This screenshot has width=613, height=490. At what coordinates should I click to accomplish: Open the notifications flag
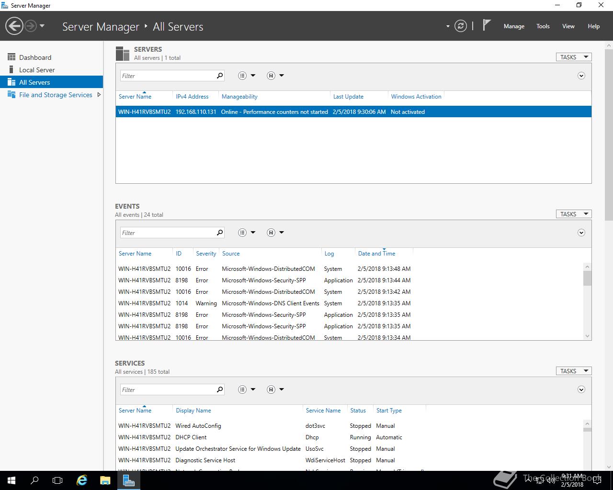(487, 25)
